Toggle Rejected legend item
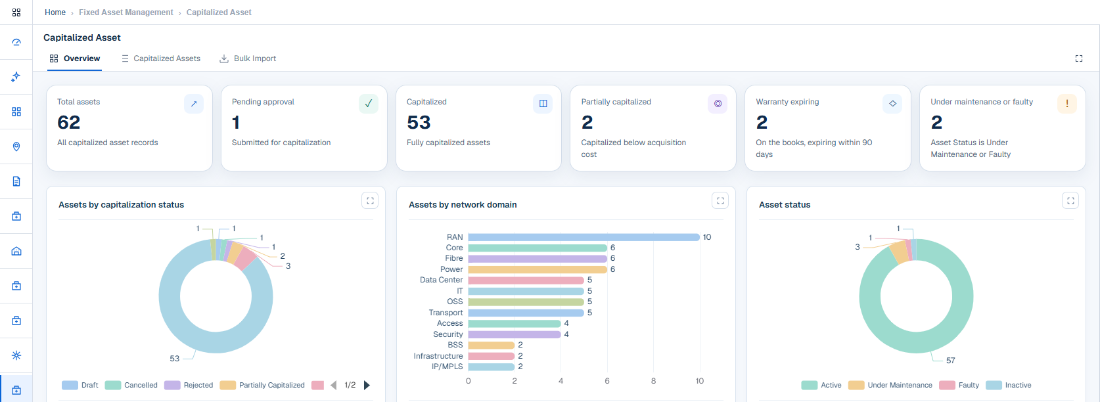Viewport: 1100px width, 402px height. pyautogui.click(x=189, y=386)
